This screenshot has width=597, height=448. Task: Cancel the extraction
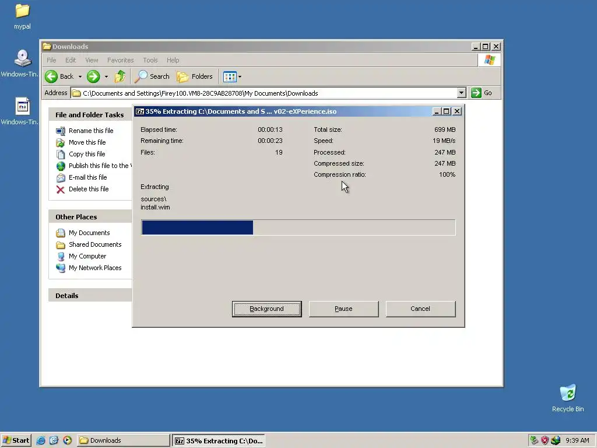tap(420, 309)
